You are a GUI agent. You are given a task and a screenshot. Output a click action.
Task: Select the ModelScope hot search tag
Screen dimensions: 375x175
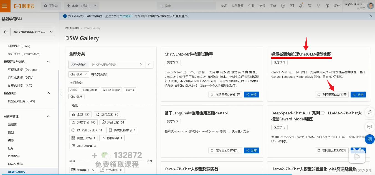pyautogui.click(x=112, y=90)
